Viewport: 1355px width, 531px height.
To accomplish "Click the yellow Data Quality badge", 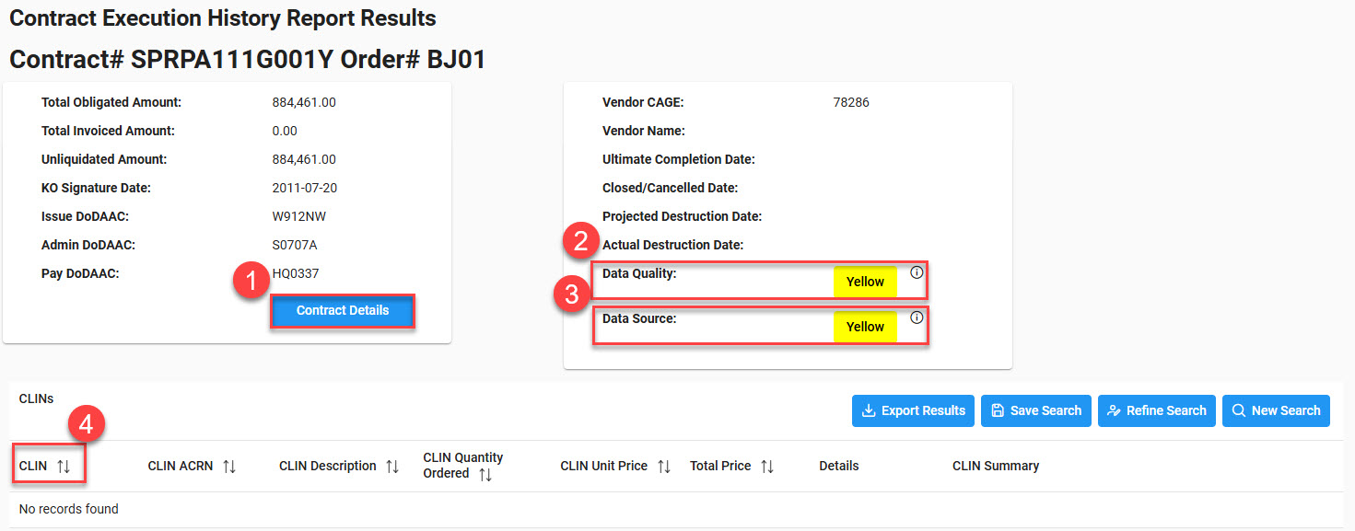I will 865,283.
